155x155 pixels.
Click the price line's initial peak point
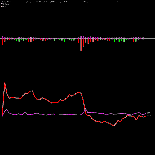tap(5, 83)
